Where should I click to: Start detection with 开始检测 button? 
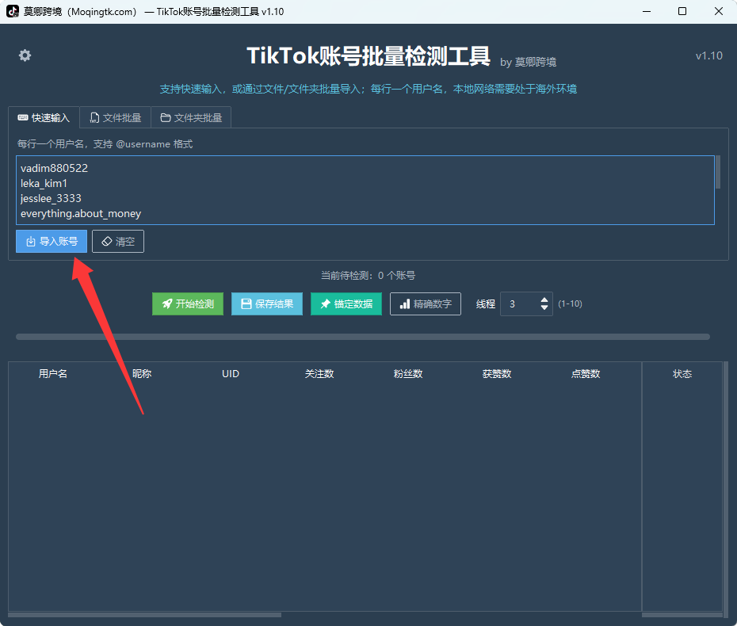click(188, 304)
